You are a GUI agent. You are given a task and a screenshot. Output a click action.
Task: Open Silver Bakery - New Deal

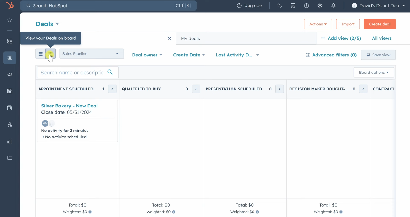[x=69, y=106]
